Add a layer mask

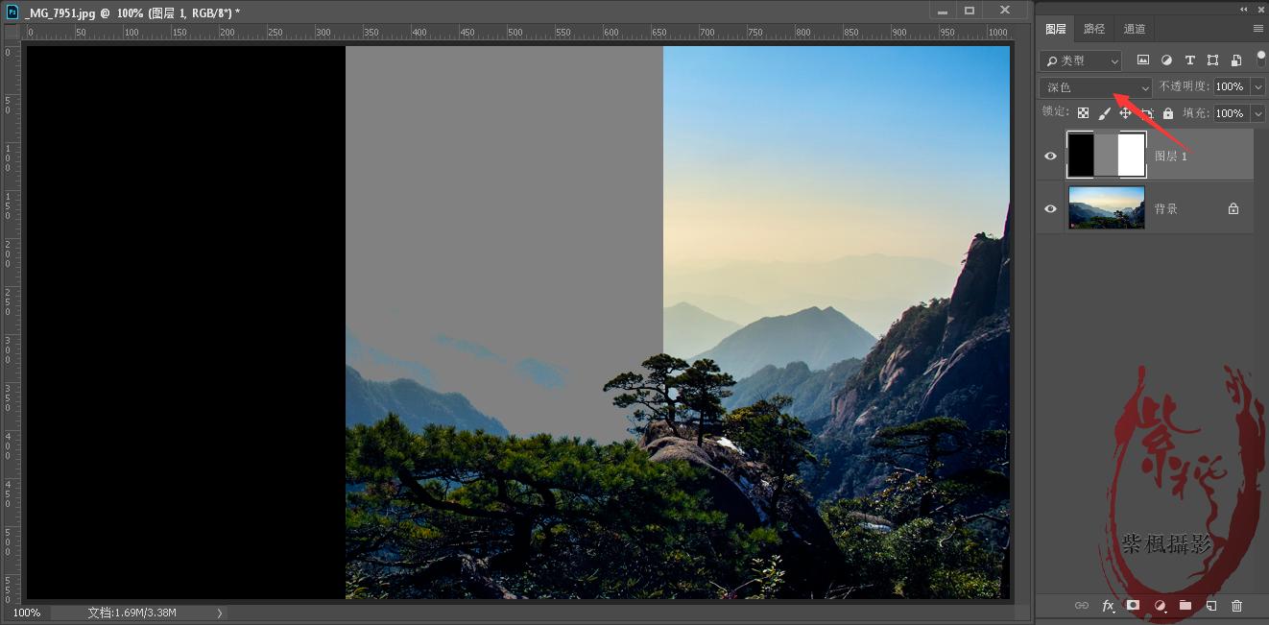[x=1133, y=606]
